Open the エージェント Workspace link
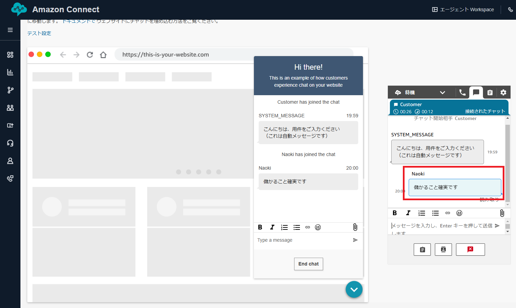 pos(463,10)
